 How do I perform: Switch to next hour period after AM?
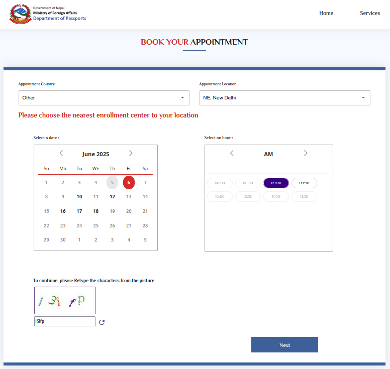pyautogui.click(x=306, y=153)
